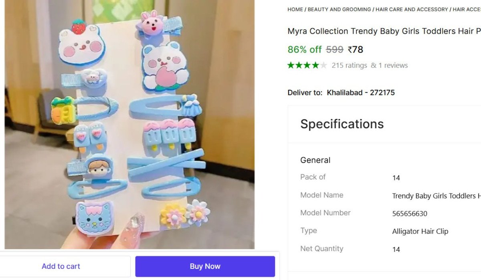Click the 86% off discount label
Screen dimensions: 481x280
click(x=305, y=50)
